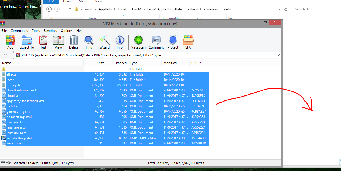Open the Help menu
The width and height of the screenshot is (341, 171).
[80, 31]
